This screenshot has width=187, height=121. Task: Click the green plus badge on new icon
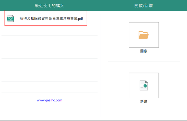click(x=145, y=86)
